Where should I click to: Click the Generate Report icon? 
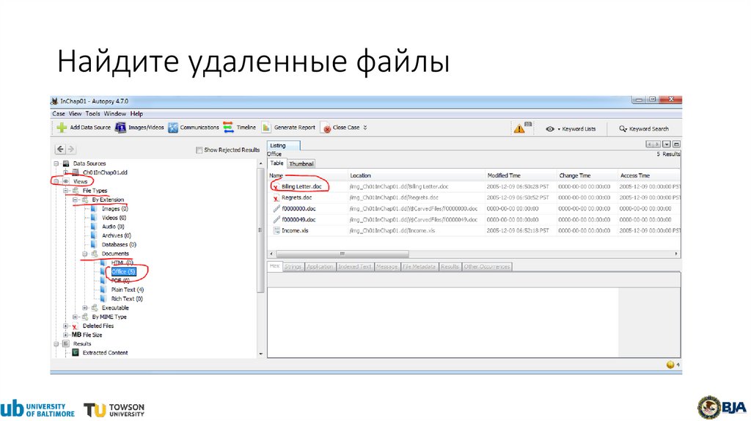click(x=266, y=128)
